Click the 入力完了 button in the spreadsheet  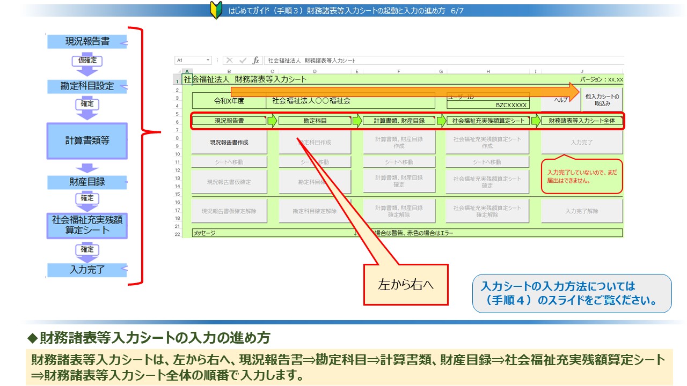coord(582,143)
